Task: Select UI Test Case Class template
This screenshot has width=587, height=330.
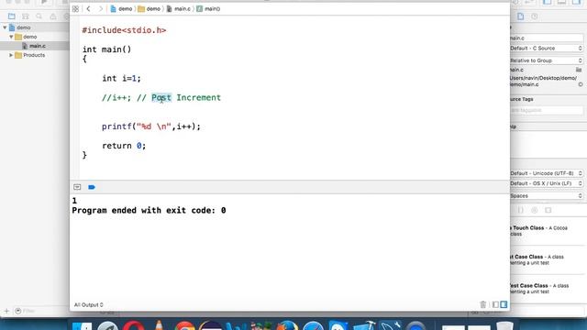Action: point(547,259)
